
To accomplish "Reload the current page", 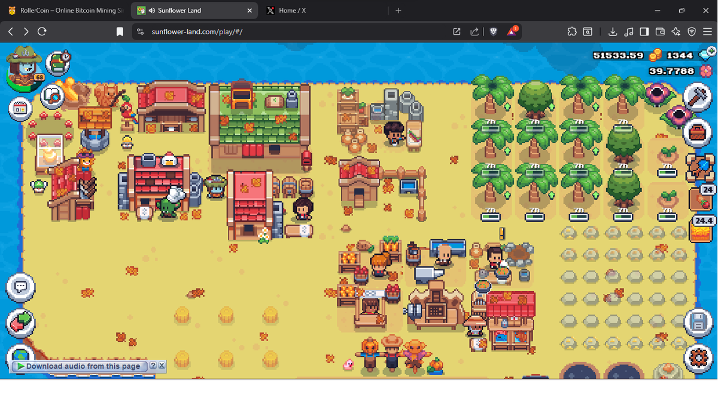I will pos(42,32).
